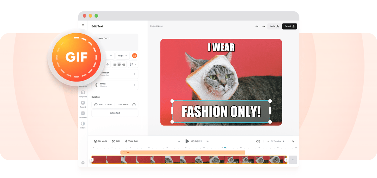
Task: Zoom out the timeline with minus
Action: (268, 141)
